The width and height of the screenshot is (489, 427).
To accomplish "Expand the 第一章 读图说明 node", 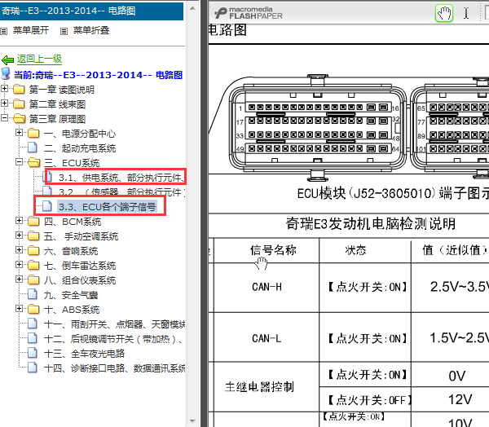I will click(x=4, y=89).
